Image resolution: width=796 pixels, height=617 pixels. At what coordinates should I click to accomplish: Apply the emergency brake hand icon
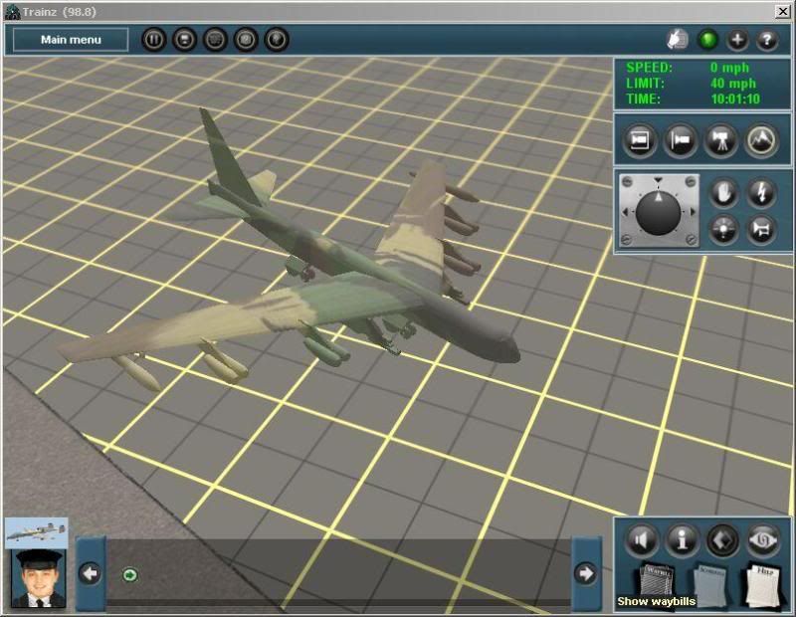click(723, 193)
